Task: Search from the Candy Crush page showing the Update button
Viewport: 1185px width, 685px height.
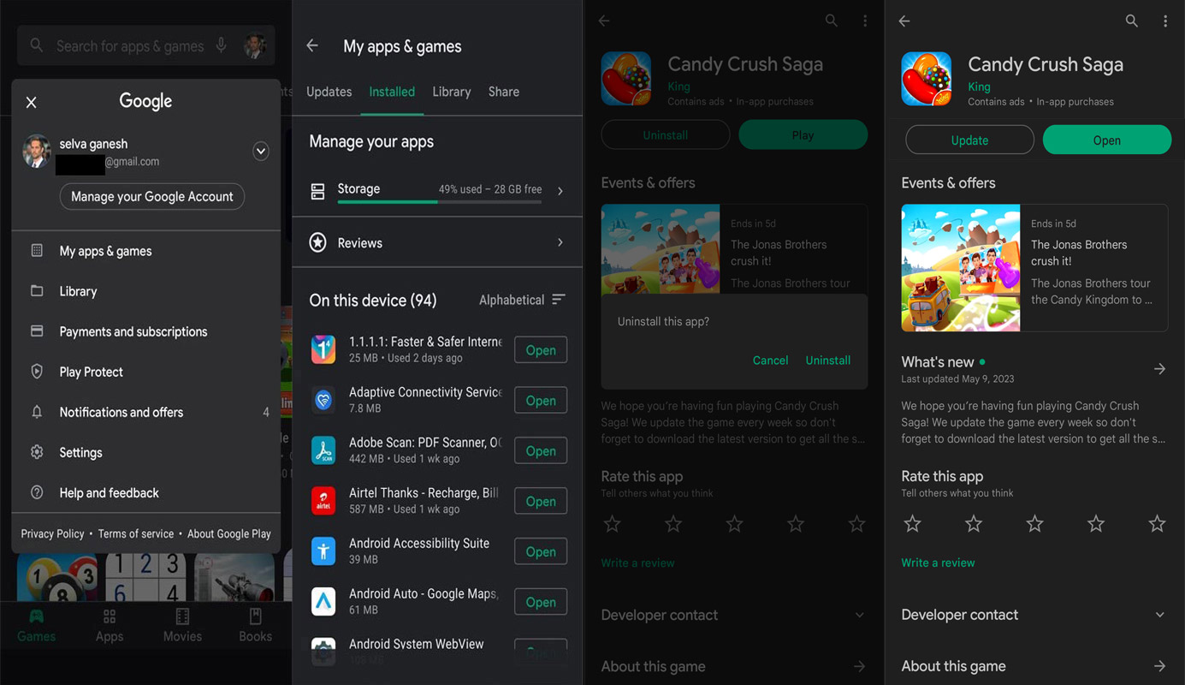Action: 1132,21
